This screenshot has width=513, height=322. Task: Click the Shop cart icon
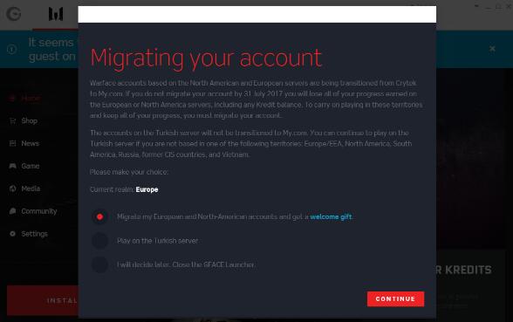click(x=13, y=120)
